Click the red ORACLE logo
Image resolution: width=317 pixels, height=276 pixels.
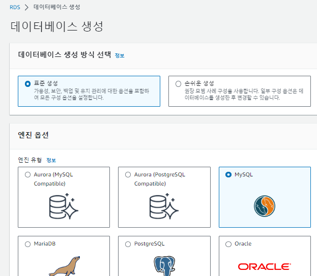tap(265, 267)
